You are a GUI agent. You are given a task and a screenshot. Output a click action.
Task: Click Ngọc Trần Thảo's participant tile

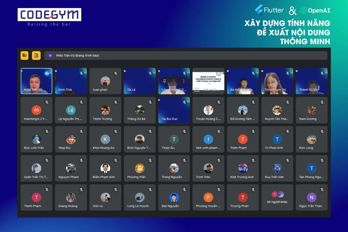pos(311,197)
